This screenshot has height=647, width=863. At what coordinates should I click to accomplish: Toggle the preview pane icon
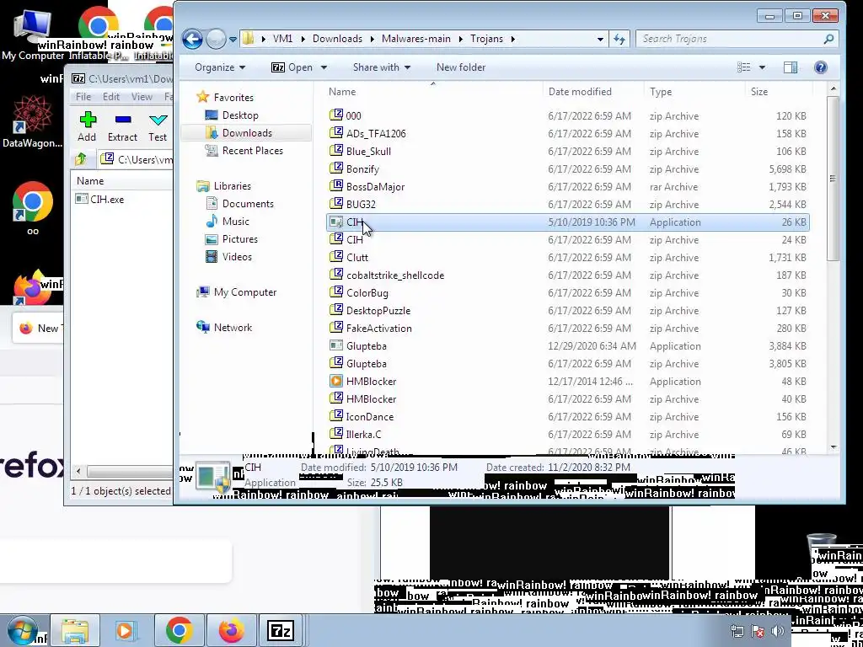pyautogui.click(x=791, y=67)
